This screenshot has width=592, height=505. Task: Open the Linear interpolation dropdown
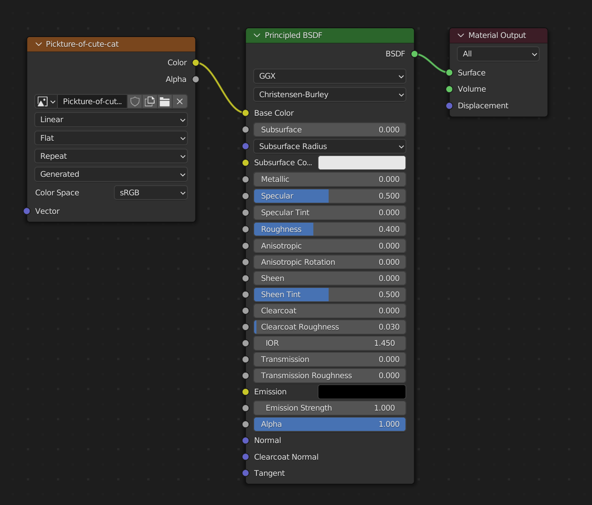click(111, 119)
